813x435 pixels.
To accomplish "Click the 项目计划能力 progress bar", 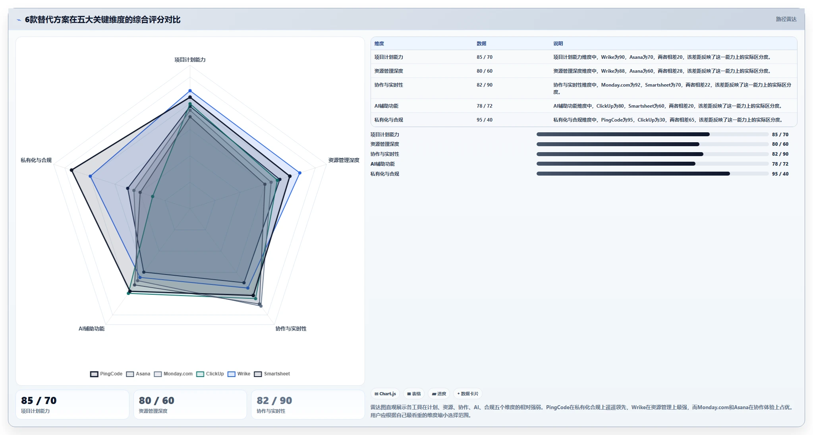I will tap(652, 134).
